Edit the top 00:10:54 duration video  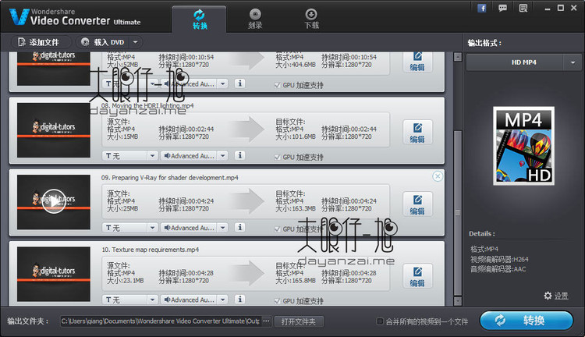coord(417,62)
